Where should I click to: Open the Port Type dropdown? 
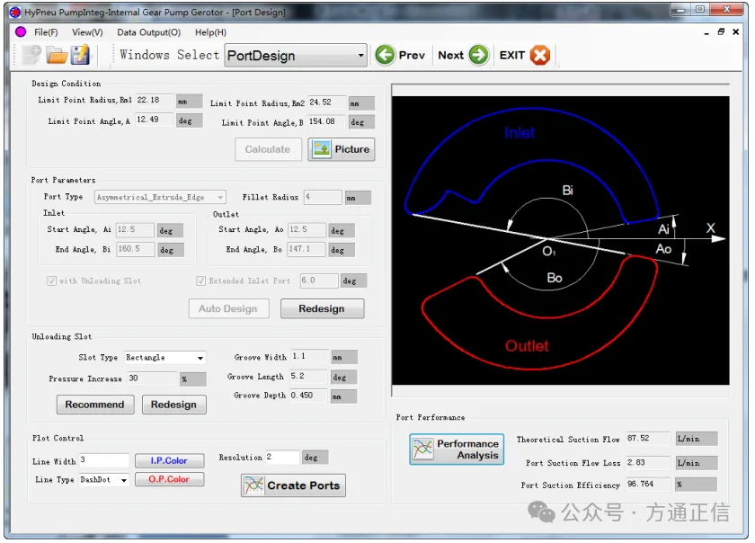pyautogui.click(x=160, y=197)
